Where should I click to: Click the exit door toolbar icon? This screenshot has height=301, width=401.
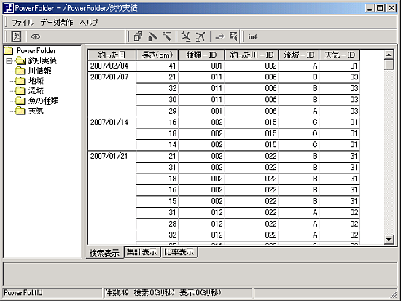pyautogui.click(x=16, y=36)
